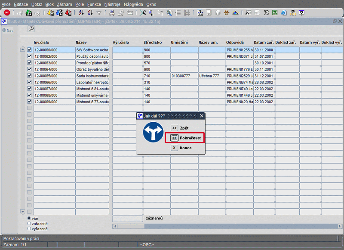The image size is (344, 250).
Task: Open the Nápověda menu
Action: pyautogui.click(x=133, y=4)
